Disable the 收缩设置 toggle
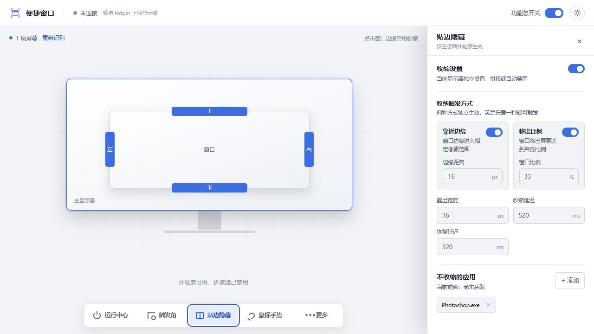This screenshot has height=334, width=594. coord(576,69)
